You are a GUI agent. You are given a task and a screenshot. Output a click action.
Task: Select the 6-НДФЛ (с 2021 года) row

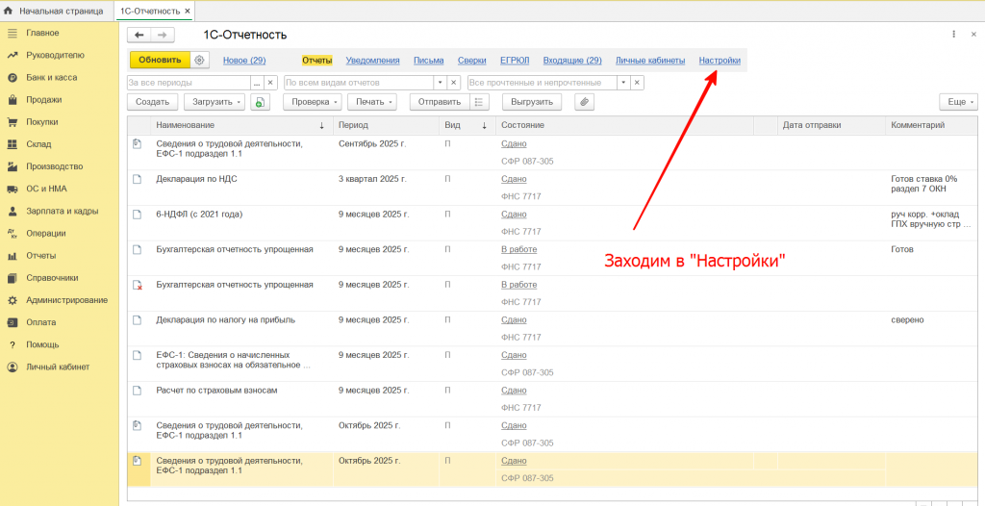pos(553,222)
